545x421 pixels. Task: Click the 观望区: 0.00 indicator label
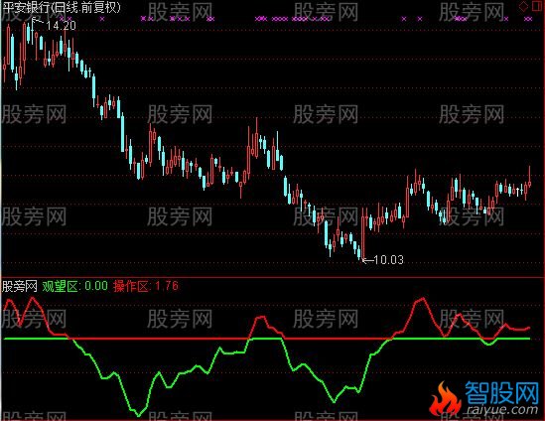click(x=75, y=286)
